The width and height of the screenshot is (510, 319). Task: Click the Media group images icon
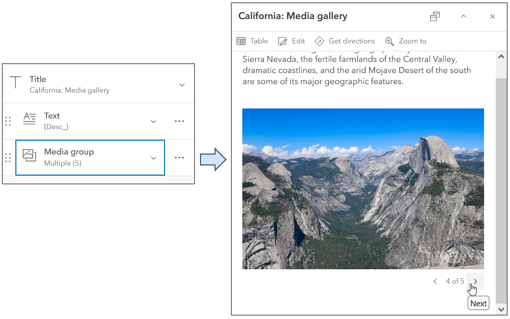tap(29, 155)
